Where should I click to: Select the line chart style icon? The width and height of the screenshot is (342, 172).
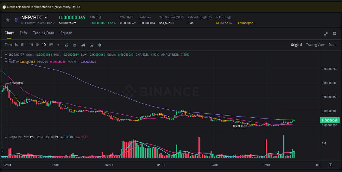click(x=75, y=45)
